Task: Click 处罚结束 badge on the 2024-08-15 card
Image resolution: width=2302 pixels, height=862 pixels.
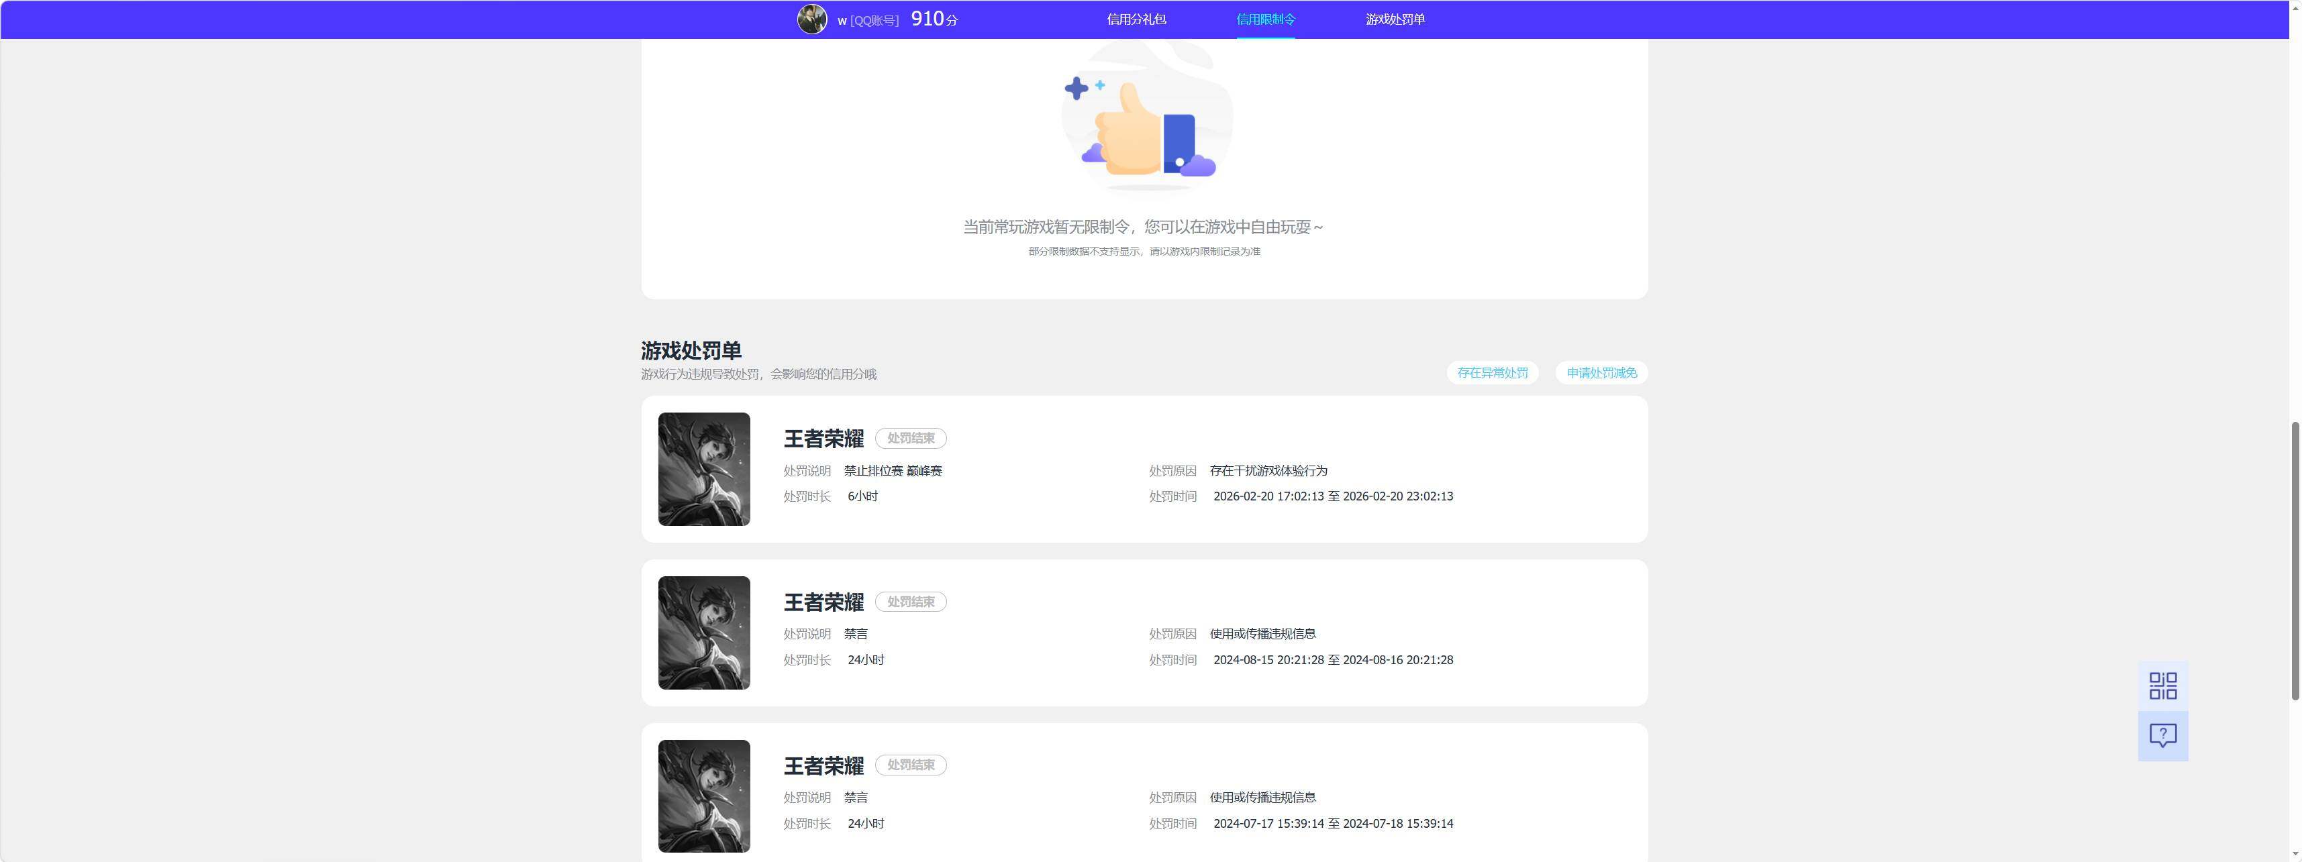Action: click(911, 602)
